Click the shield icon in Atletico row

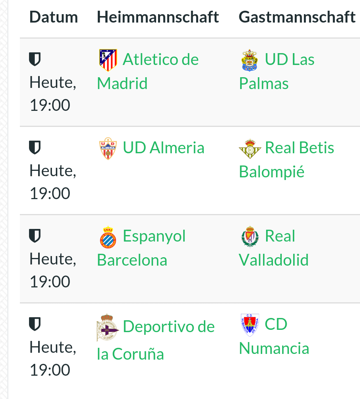click(35, 59)
